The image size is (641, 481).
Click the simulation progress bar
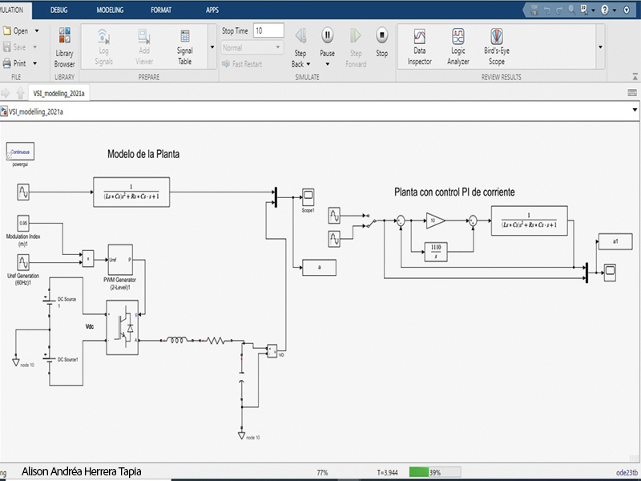[435, 472]
